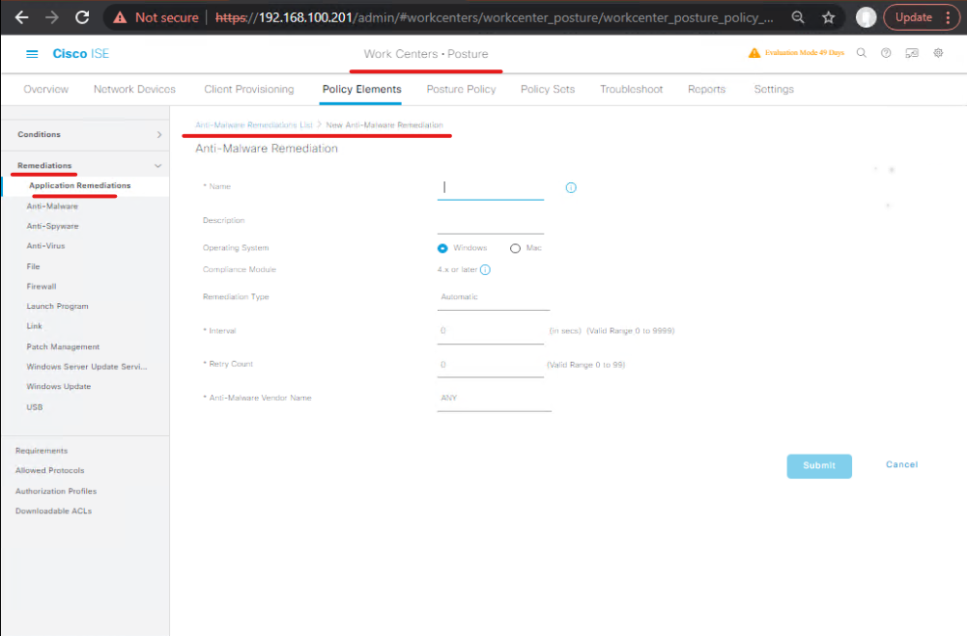Open Requirements in the sidebar
Viewport: 967px width, 636px height.
[42, 451]
